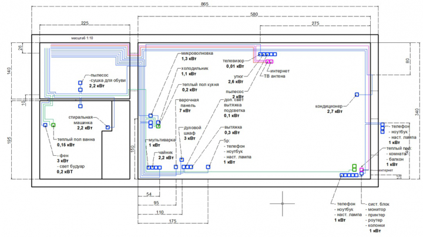
Task: Click the "вытяжка" label above "0,3 кВт"
Action: pyautogui.click(x=233, y=127)
